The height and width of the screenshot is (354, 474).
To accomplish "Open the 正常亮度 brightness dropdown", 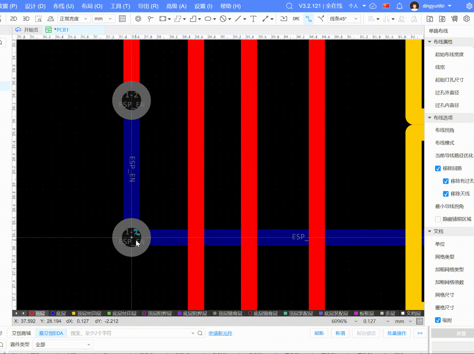I will 73,19.
